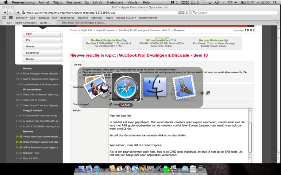Open iTunes from the Dock

(x=135, y=169)
